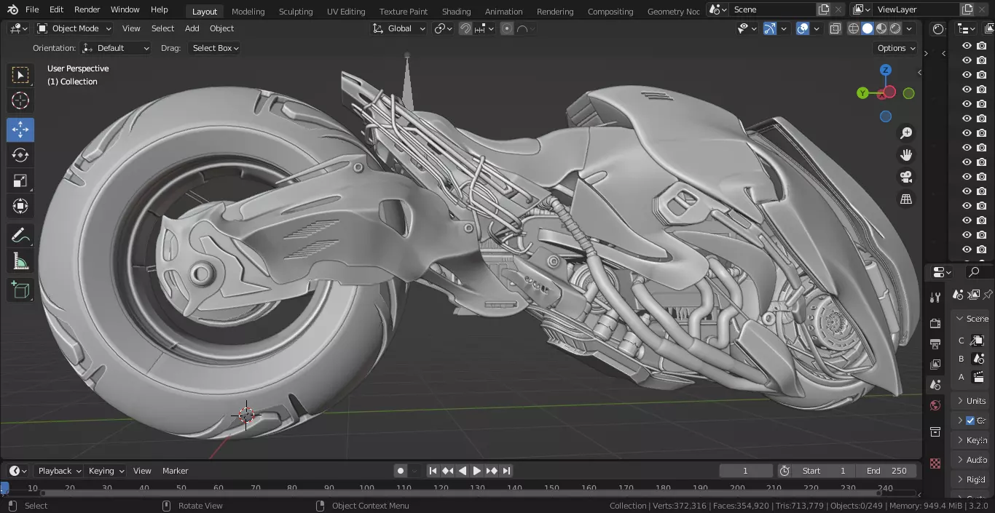Open the Tool properties tab

936,297
